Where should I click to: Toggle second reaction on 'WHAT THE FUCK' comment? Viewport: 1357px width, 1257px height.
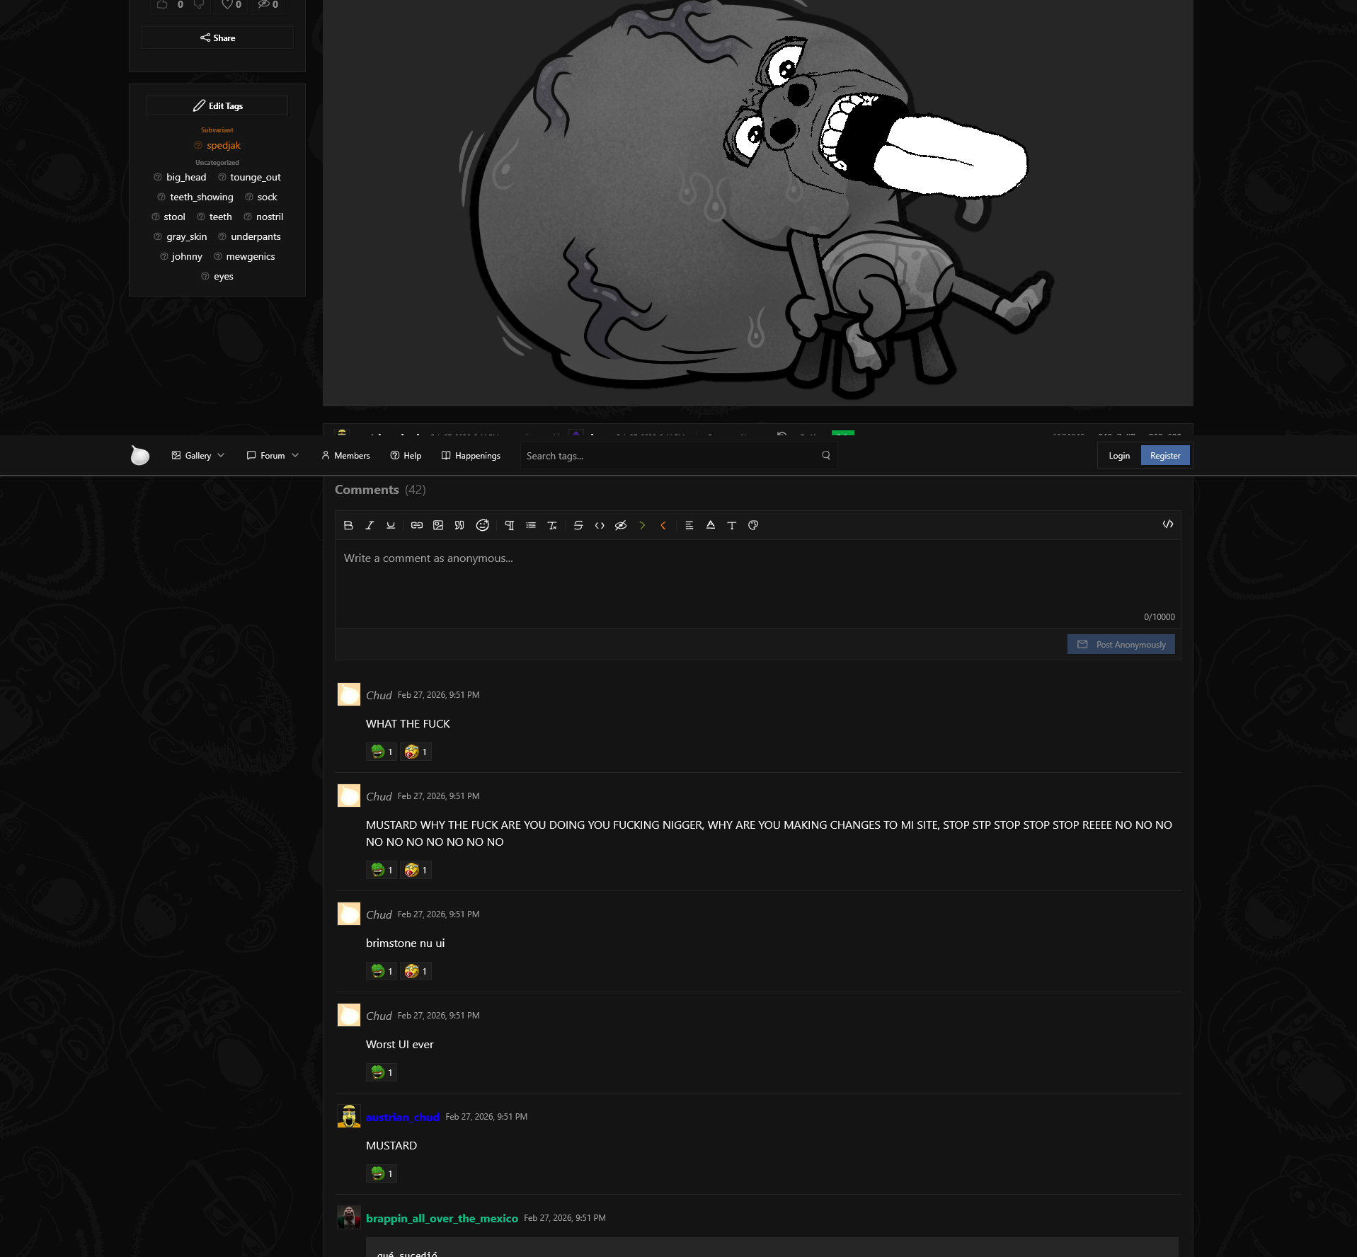point(416,752)
